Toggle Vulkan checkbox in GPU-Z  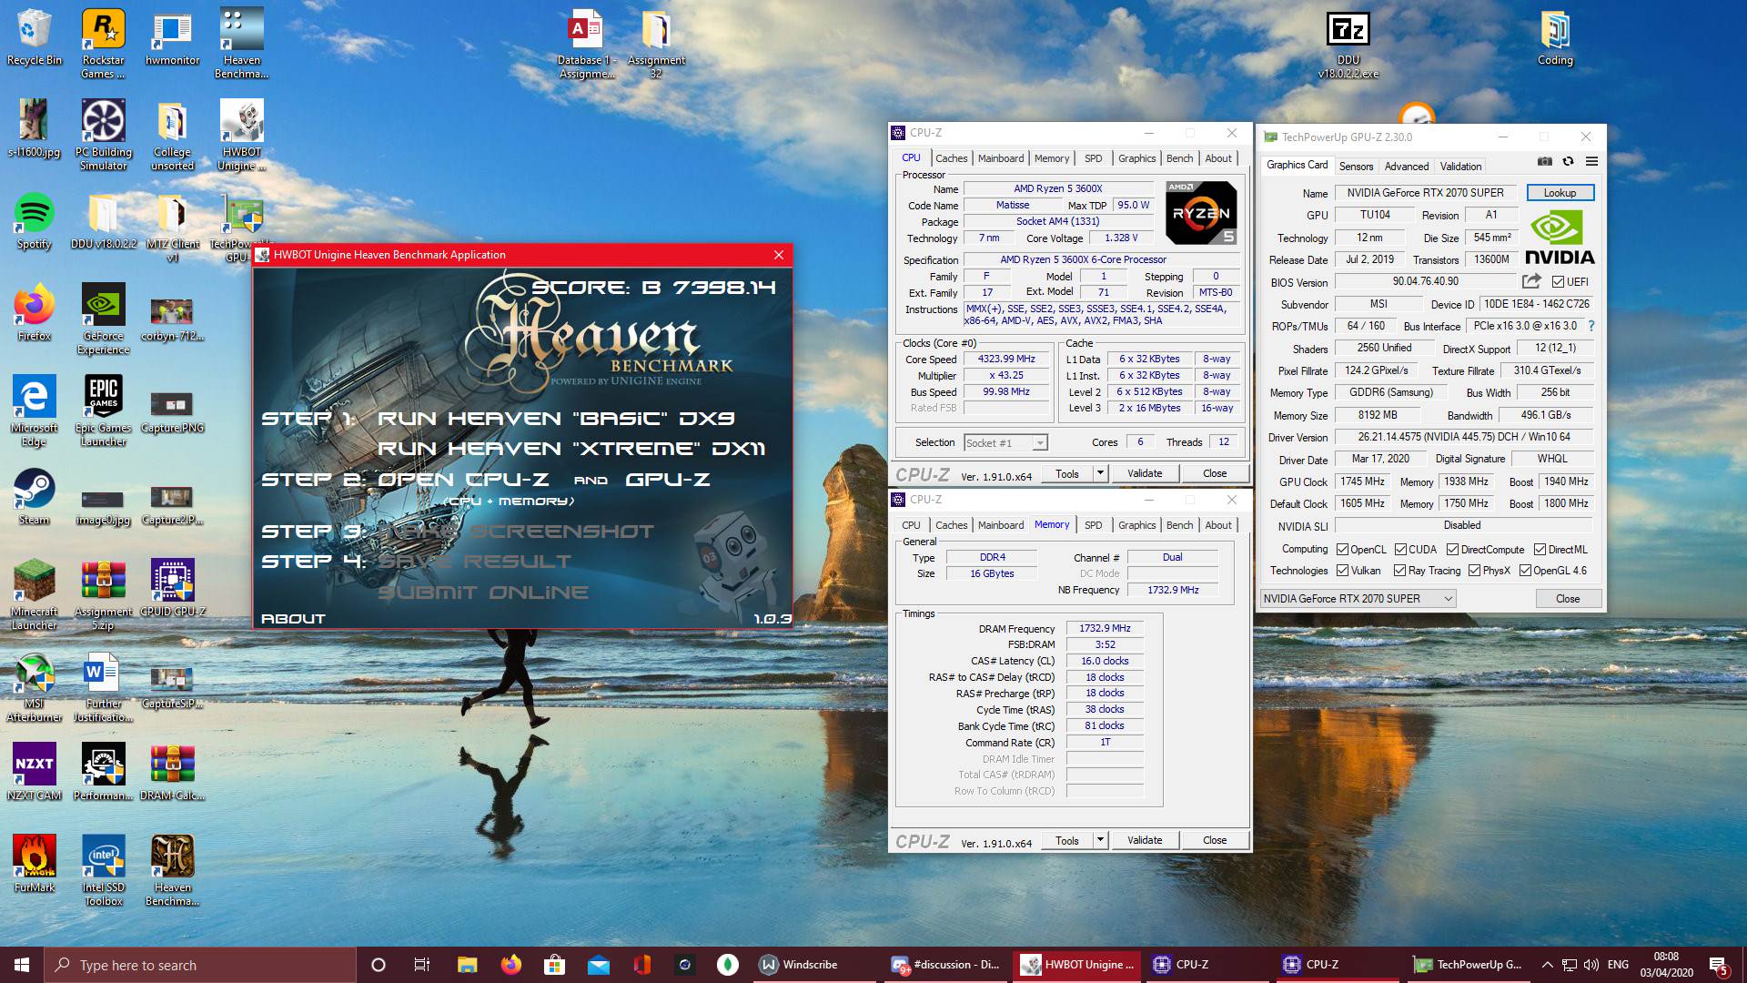click(x=1342, y=571)
